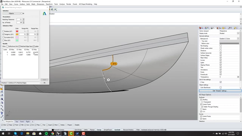This screenshot has height=136, width=242.
Task: Toggle Ortho in status bar
Action: tap(86, 130)
